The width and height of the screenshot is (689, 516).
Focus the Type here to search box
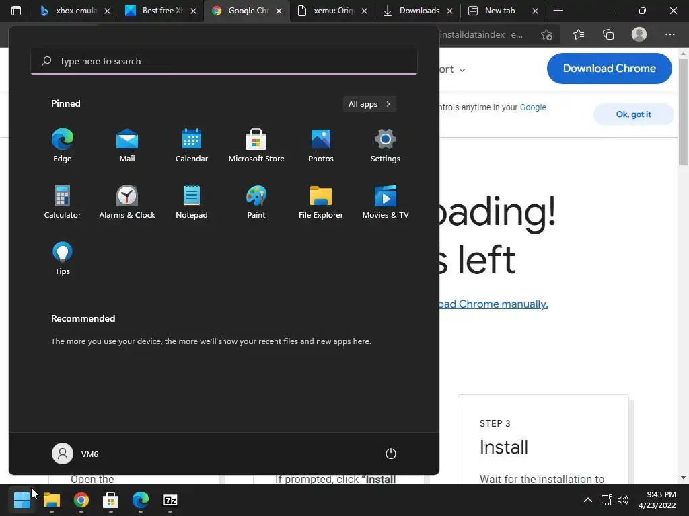[224, 61]
